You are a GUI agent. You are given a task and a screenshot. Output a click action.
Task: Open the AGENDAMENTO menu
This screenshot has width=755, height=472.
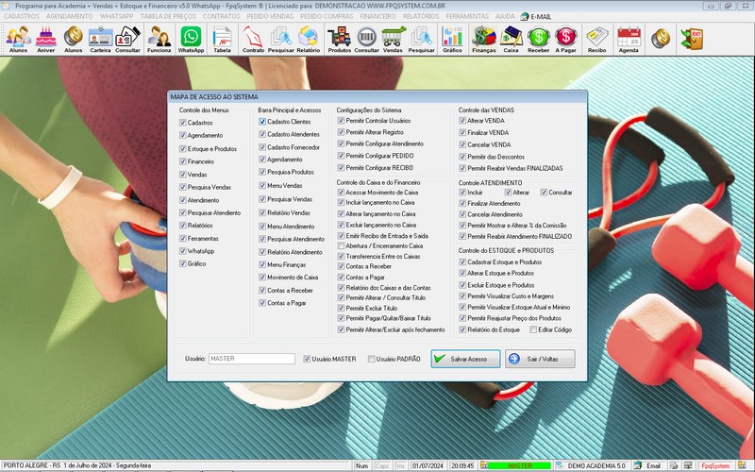click(69, 16)
